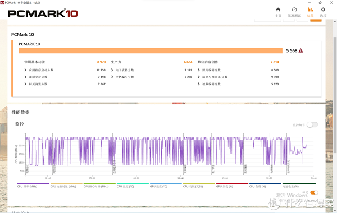
Task: Click the orange button below the Results tab
Action: (316, 20)
